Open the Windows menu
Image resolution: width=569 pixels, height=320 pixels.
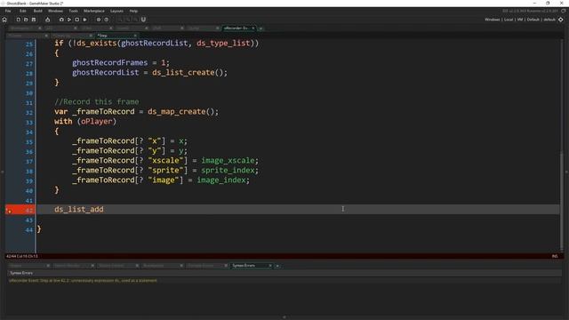(55, 11)
